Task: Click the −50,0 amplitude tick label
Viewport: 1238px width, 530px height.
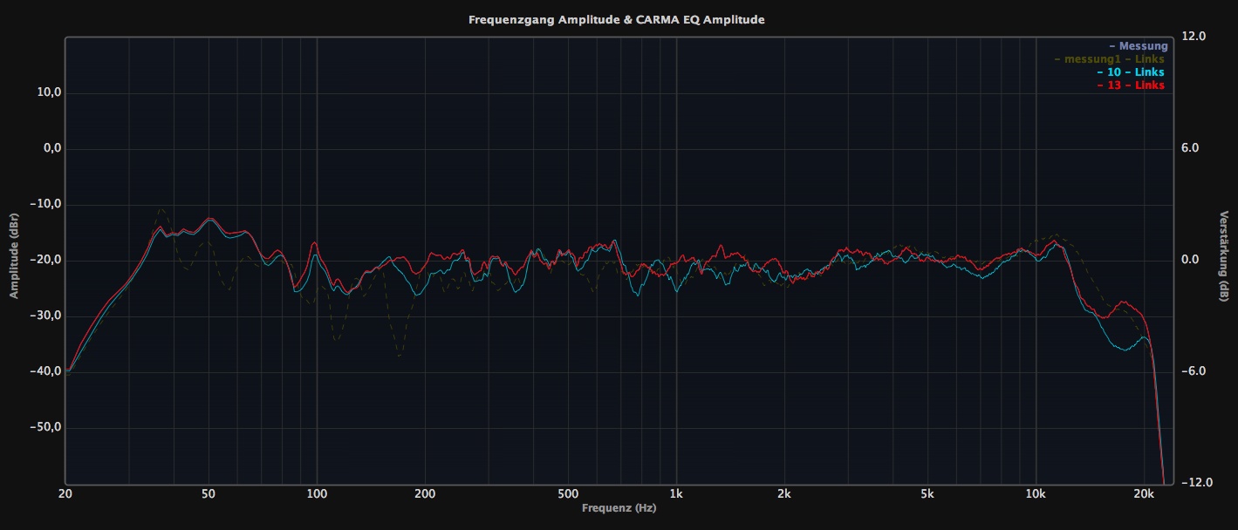Action: (44, 428)
